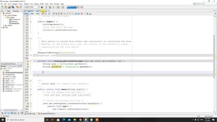The width and height of the screenshot is (217, 122).
Task: Collapse the Source Packages node
Action: click(x=4, y=15)
